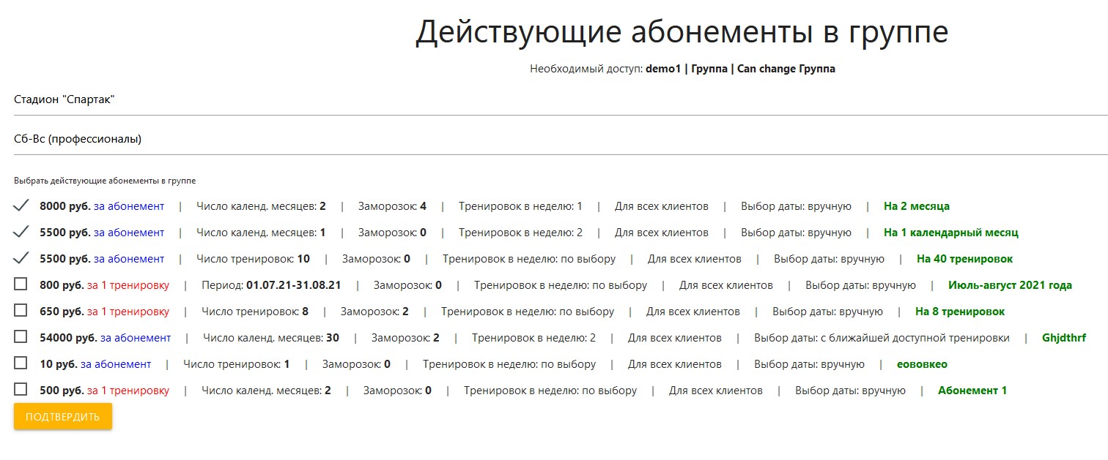Image resolution: width=1108 pixels, height=460 pixels.
Task: Click Июль-август 2021 года label
Action: pos(1010,285)
